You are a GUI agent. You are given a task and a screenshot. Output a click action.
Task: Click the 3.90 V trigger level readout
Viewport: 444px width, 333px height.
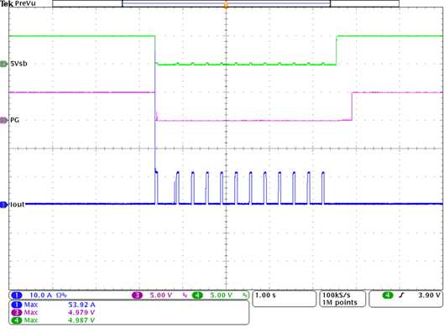pyautogui.click(x=429, y=295)
